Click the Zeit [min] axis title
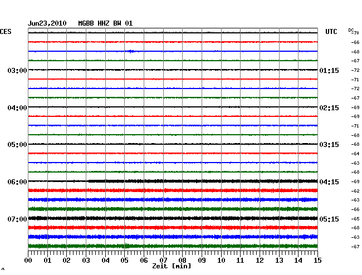The width and height of the screenshot is (362, 275). 172,266
